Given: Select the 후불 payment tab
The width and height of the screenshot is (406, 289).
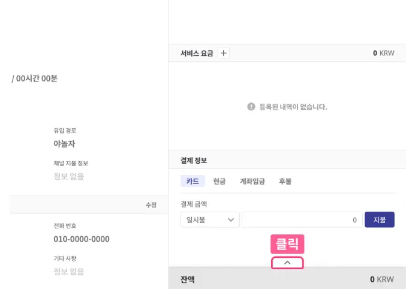Looking at the screenshot, I should click(x=285, y=181).
